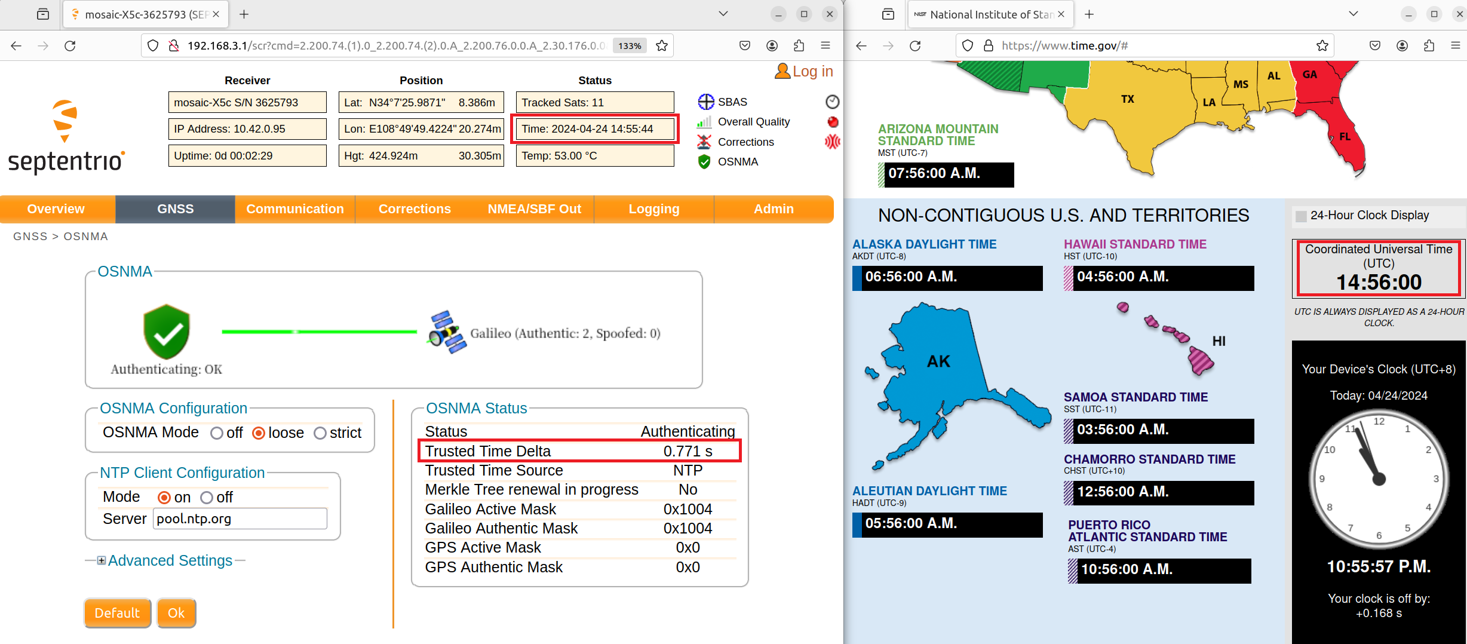
Task: Turn NTP client Mode off
Action: tap(207, 498)
